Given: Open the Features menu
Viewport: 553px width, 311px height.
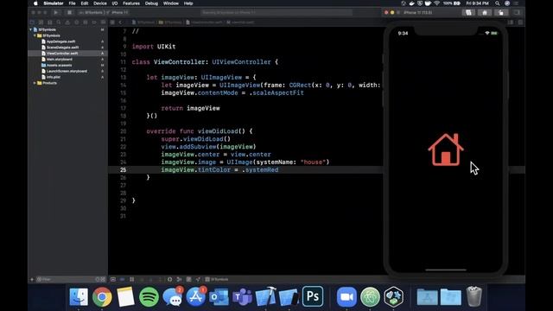Looking at the screenshot, I should coord(131,3).
